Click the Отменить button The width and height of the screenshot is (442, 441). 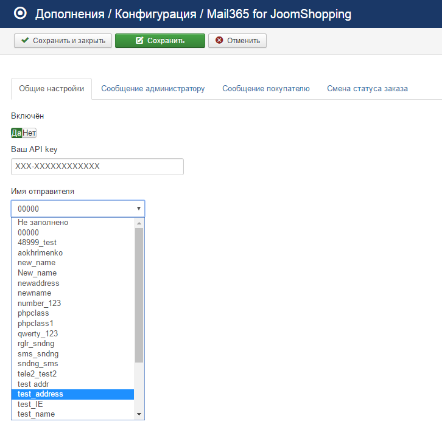click(237, 41)
